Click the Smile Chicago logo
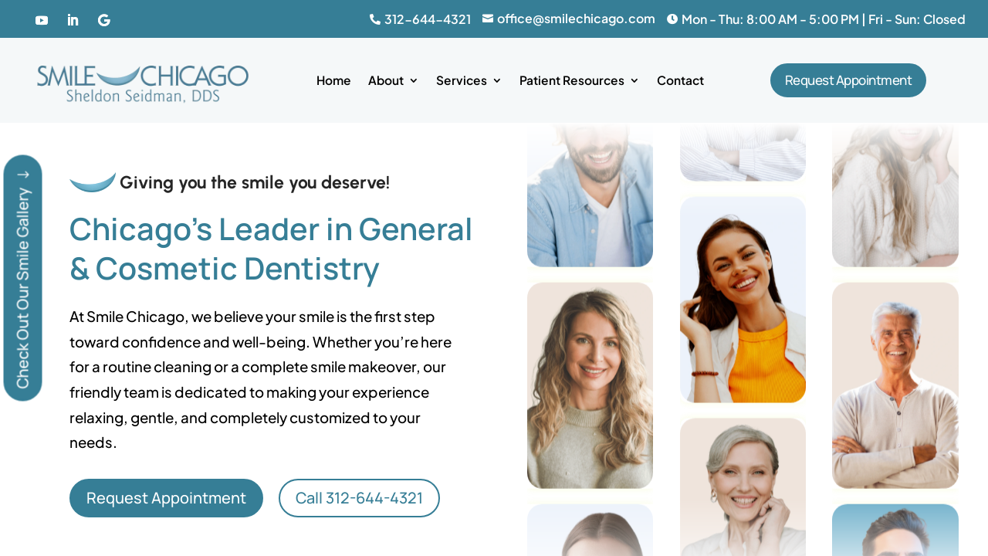 click(143, 83)
